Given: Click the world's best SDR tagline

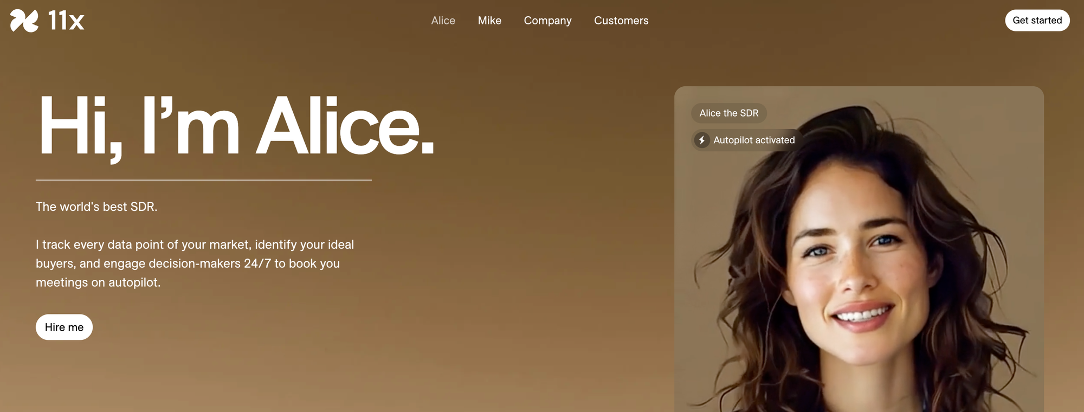Looking at the screenshot, I should click(x=96, y=207).
